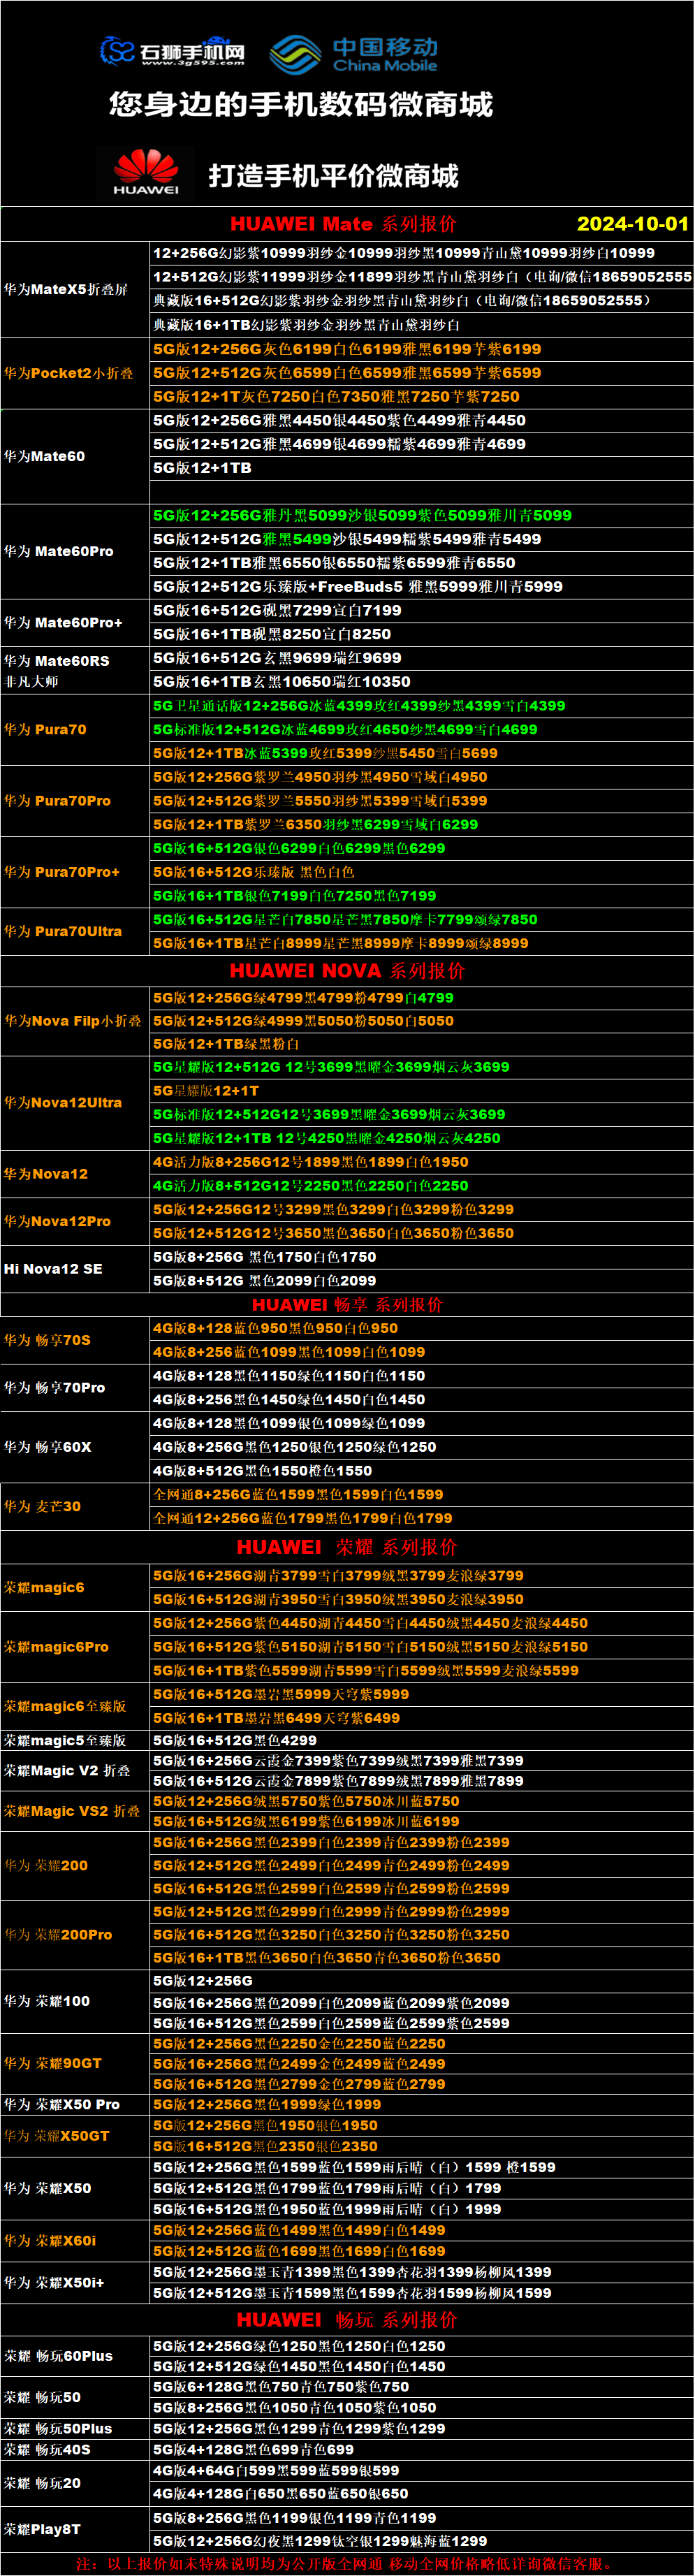This screenshot has height=2576, width=695.
Task: Select the 华为 畅享70S model cell
Action: click(75, 1340)
